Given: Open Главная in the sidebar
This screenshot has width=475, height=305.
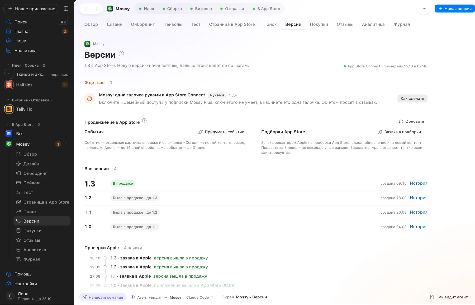Looking at the screenshot, I should (x=37, y=31).
